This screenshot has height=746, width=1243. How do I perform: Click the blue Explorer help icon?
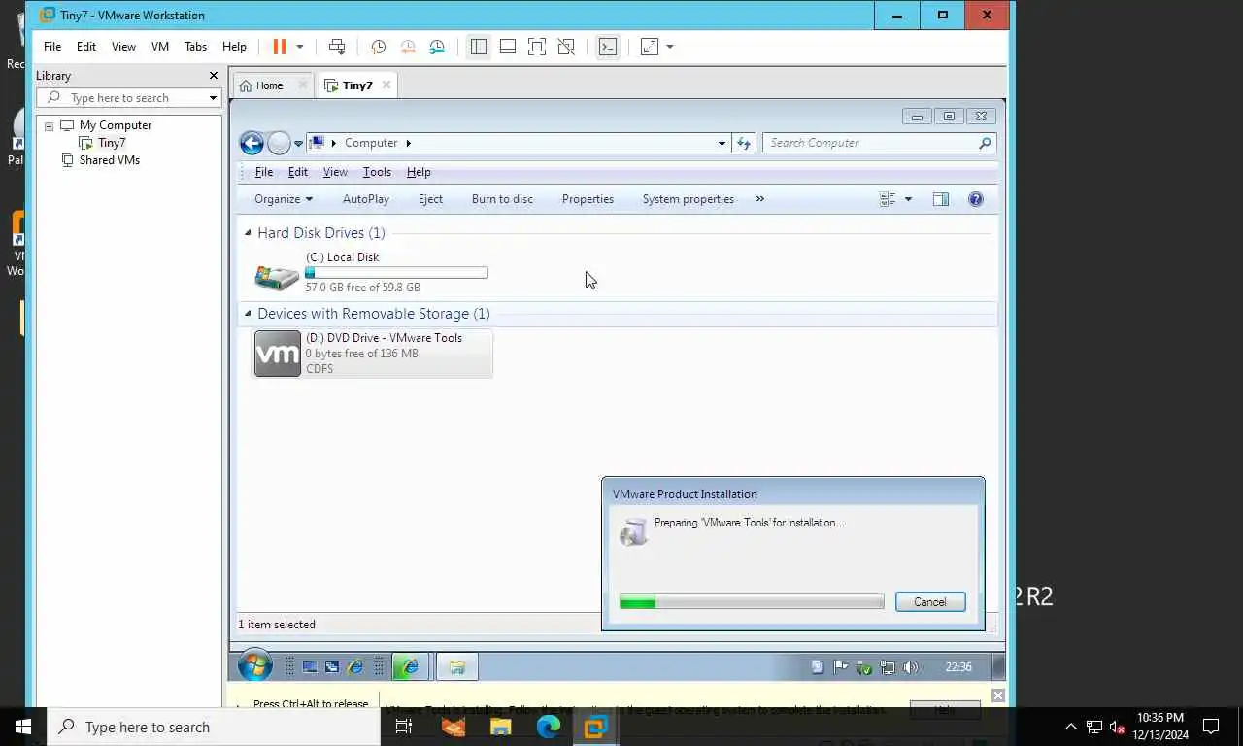[976, 199]
